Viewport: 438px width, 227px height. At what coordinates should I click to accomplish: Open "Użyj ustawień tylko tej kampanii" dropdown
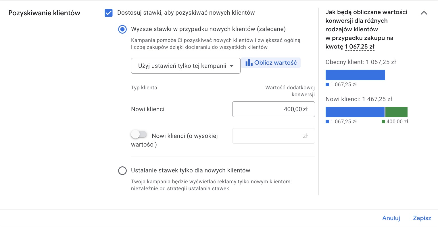pyautogui.click(x=186, y=66)
